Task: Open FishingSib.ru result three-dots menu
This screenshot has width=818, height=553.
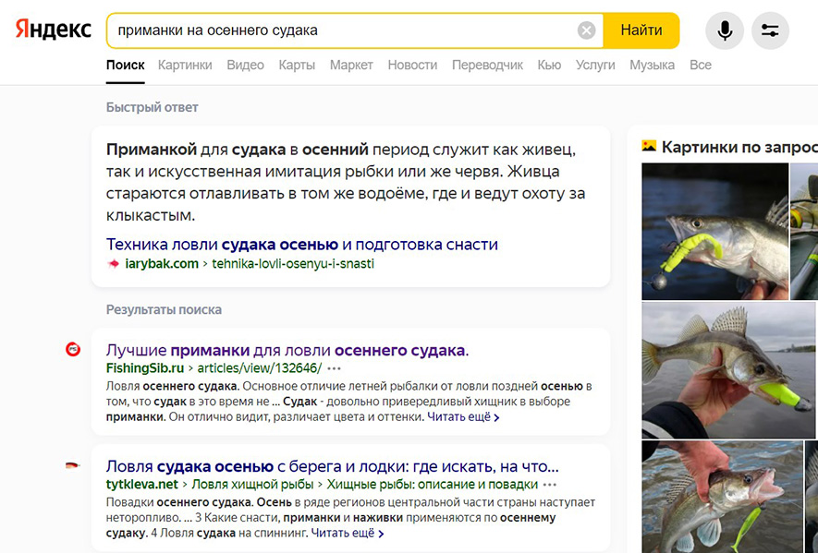Action: click(x=334, y=368)
